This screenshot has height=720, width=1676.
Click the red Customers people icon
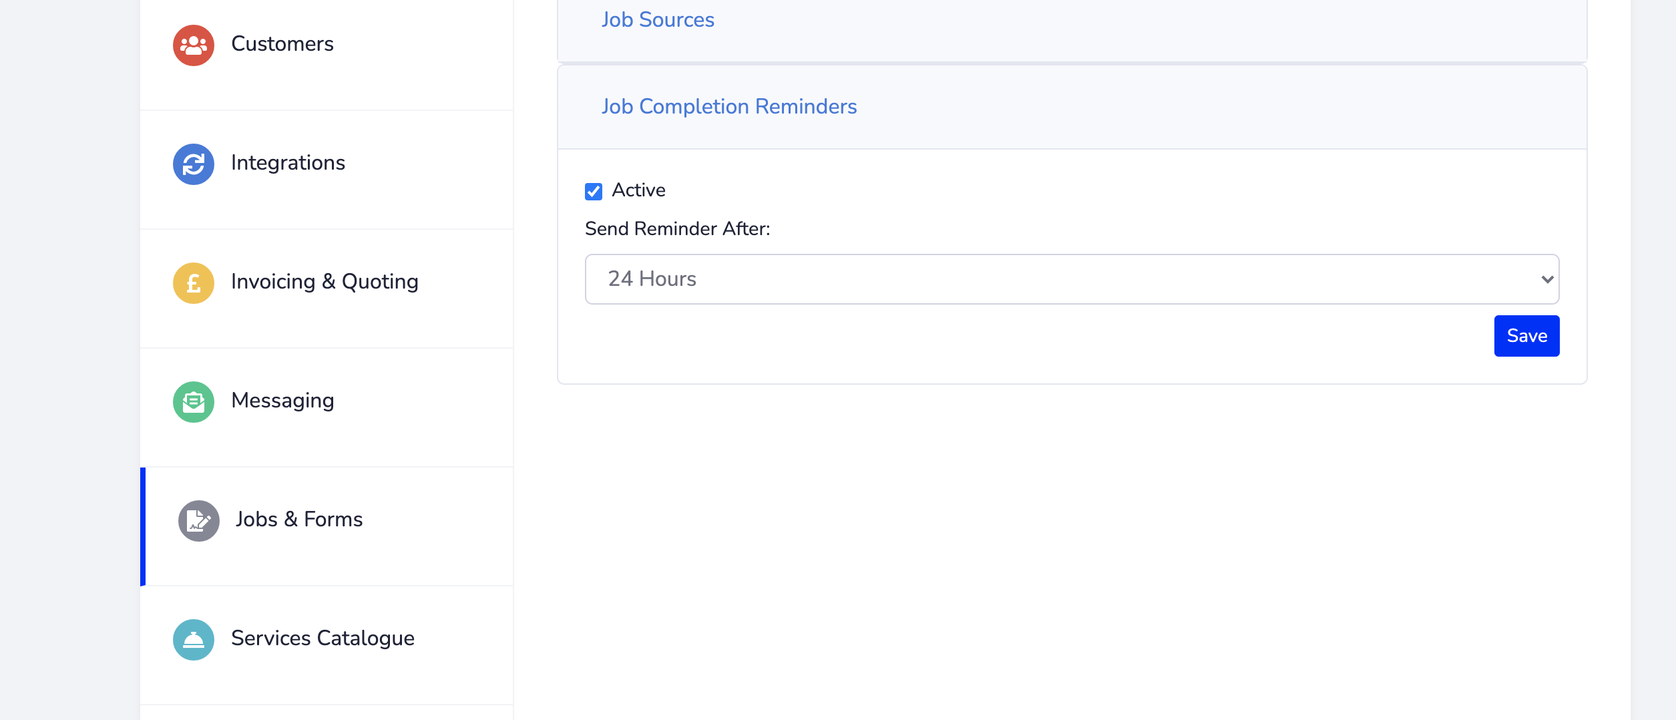194,45
